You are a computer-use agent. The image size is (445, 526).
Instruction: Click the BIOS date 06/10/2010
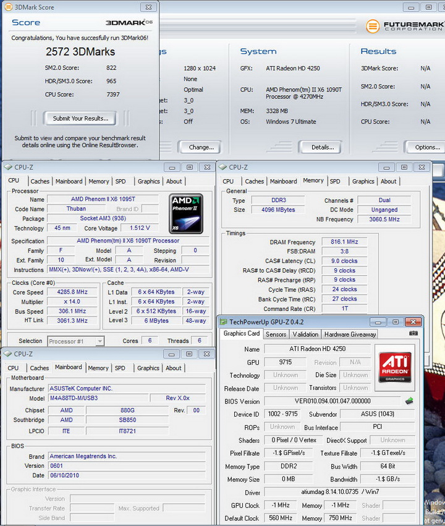coord(127,475)
